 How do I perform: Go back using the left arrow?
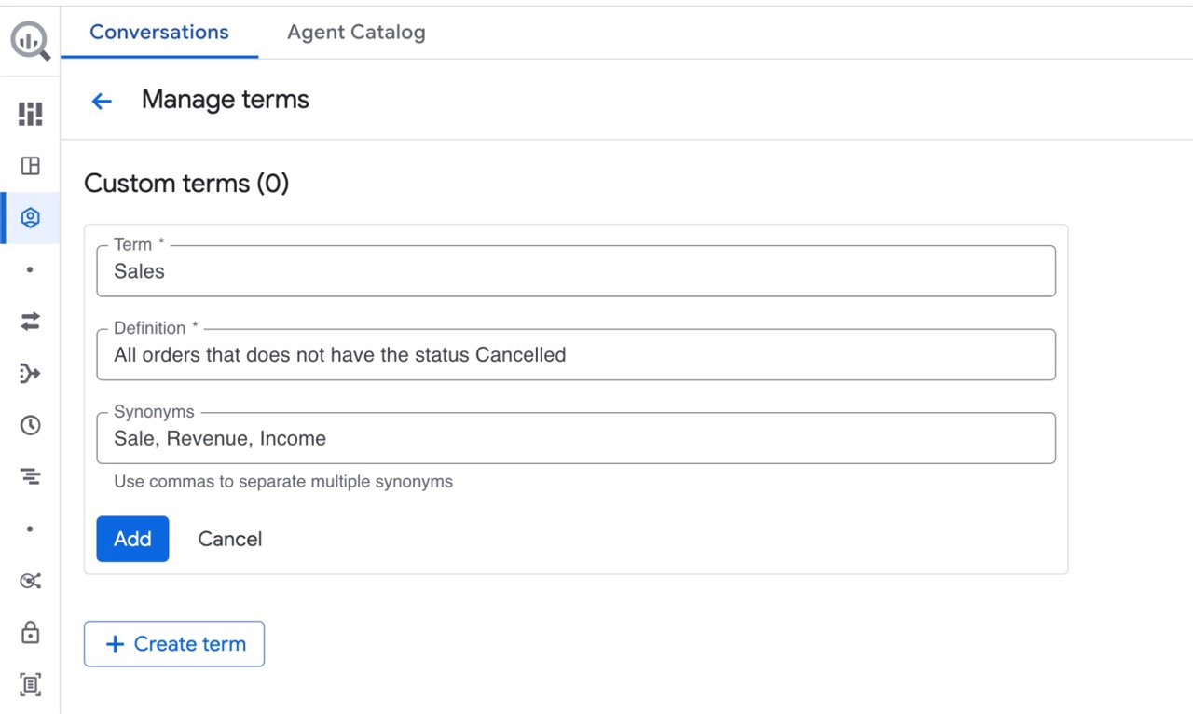pos(102,101)
